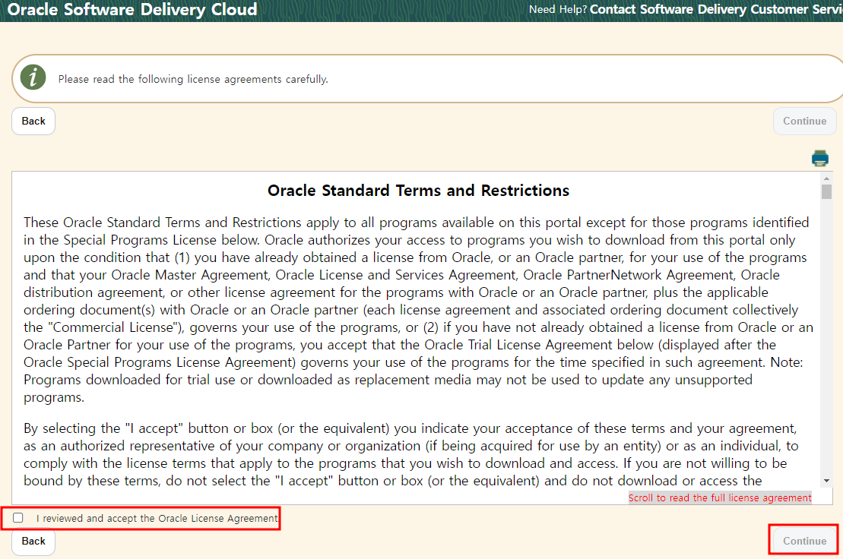Click the license scrollbar down arrow
Image resolution: width=843 pixels, height=559 pixels.
pos(827,481)
